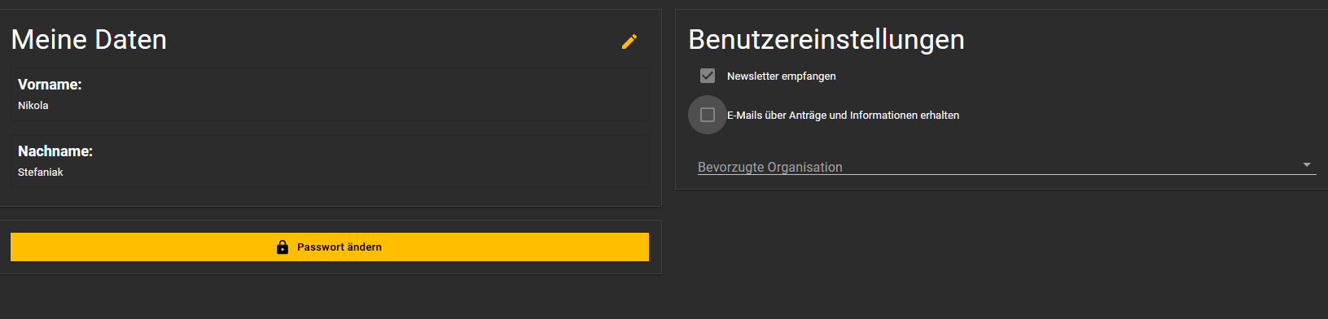Click the padlock icon on the yellow button

(283, 247)
